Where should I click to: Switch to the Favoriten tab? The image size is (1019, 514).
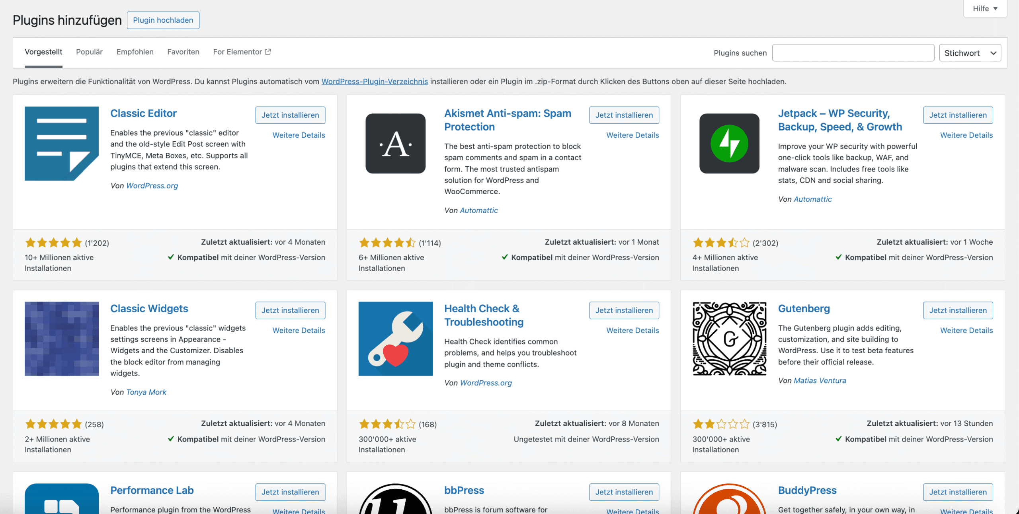pyautogui.click(x=183, y=52)
